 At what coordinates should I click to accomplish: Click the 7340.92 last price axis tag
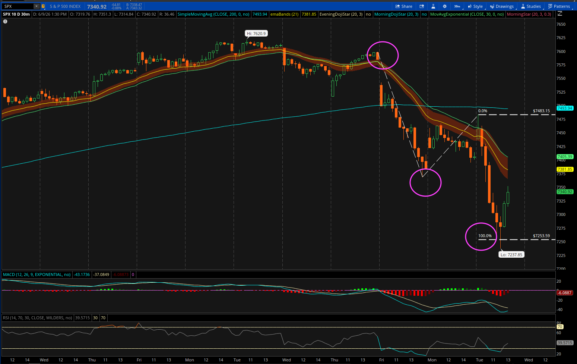[565, 192]
